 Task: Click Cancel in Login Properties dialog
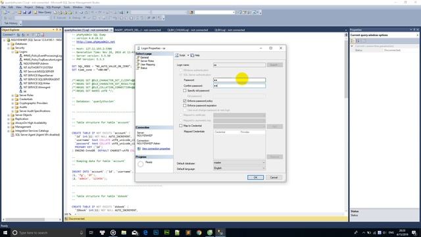(x=274, y=177)
